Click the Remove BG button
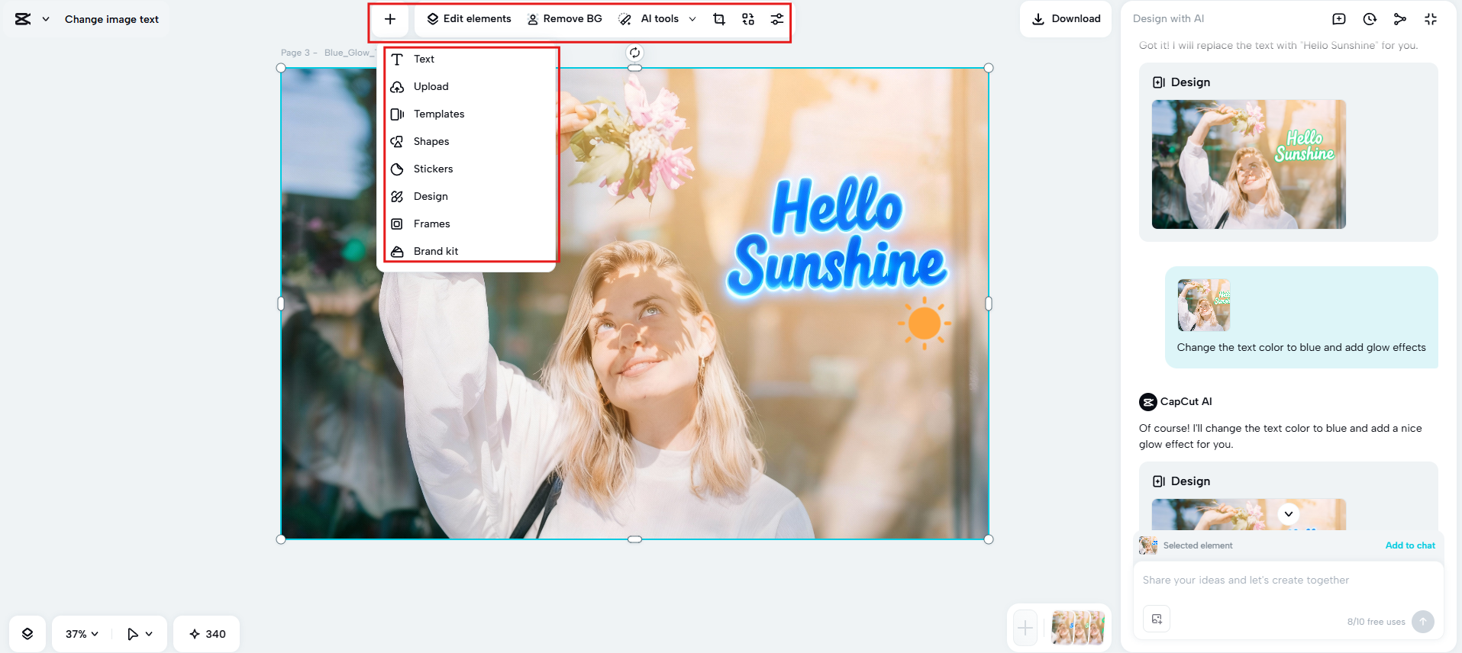Screen dimensions: 1462x653 [x=565, y=19]
